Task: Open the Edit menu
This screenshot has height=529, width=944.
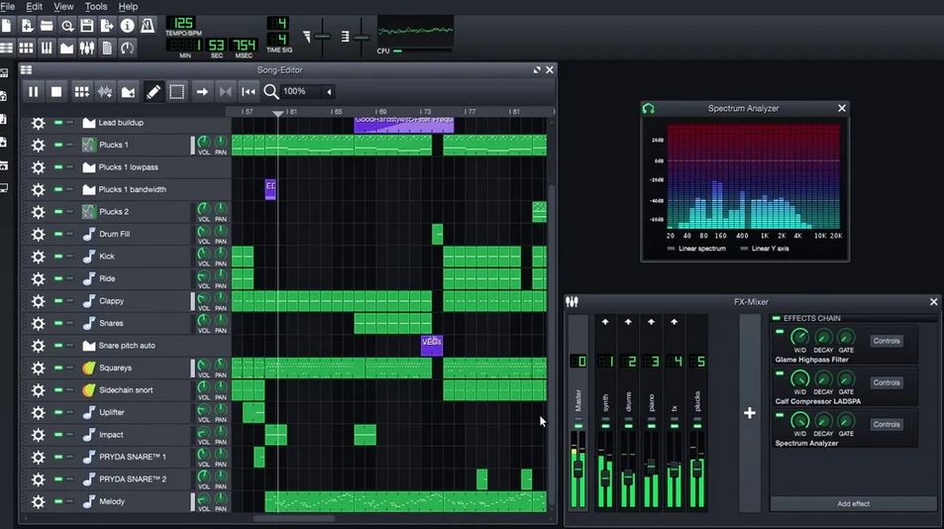Action: pos(35,7)
